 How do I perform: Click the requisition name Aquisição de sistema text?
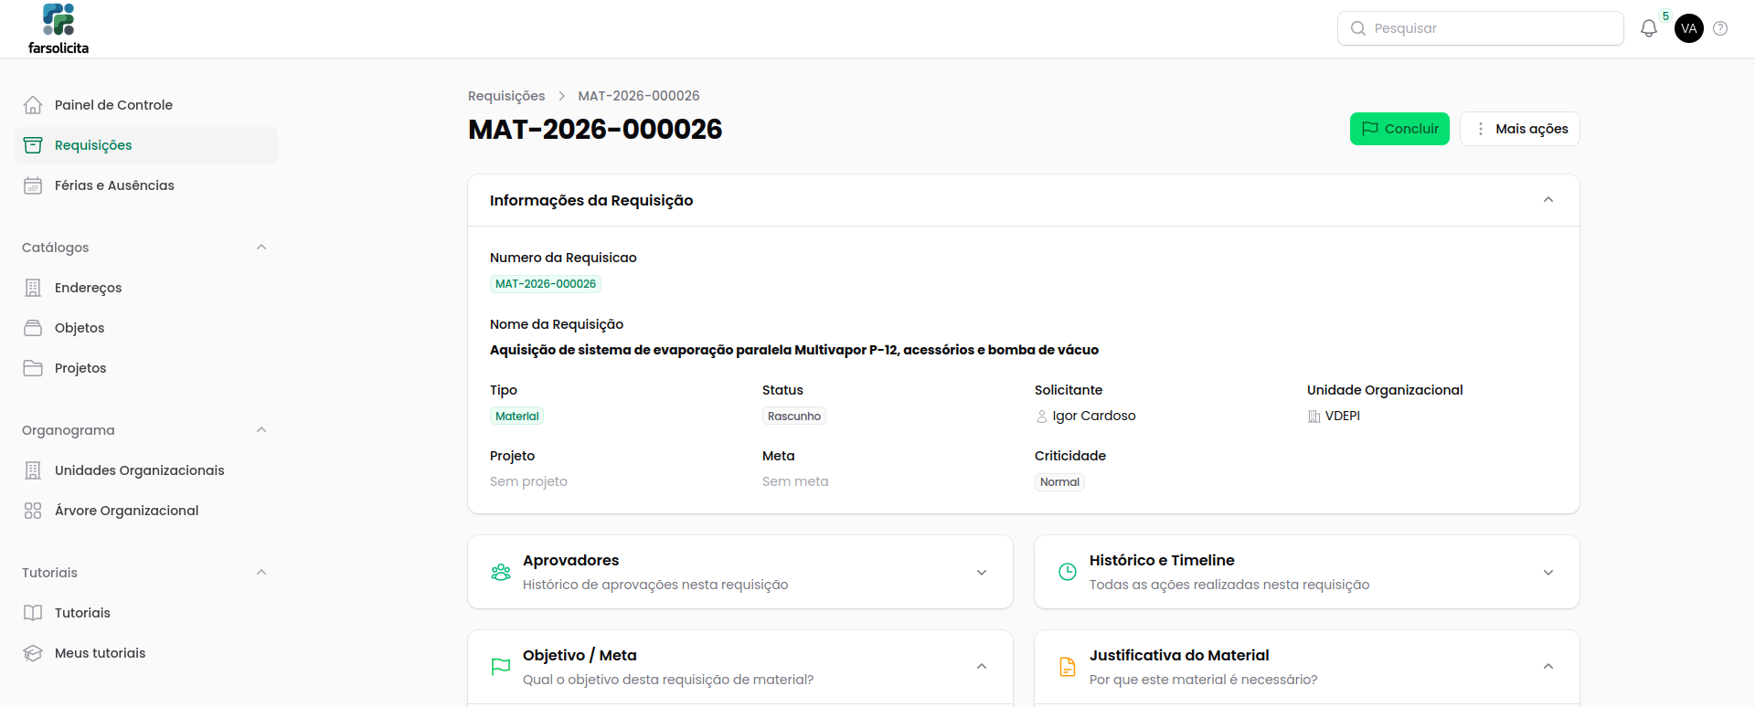coord(794,350)
